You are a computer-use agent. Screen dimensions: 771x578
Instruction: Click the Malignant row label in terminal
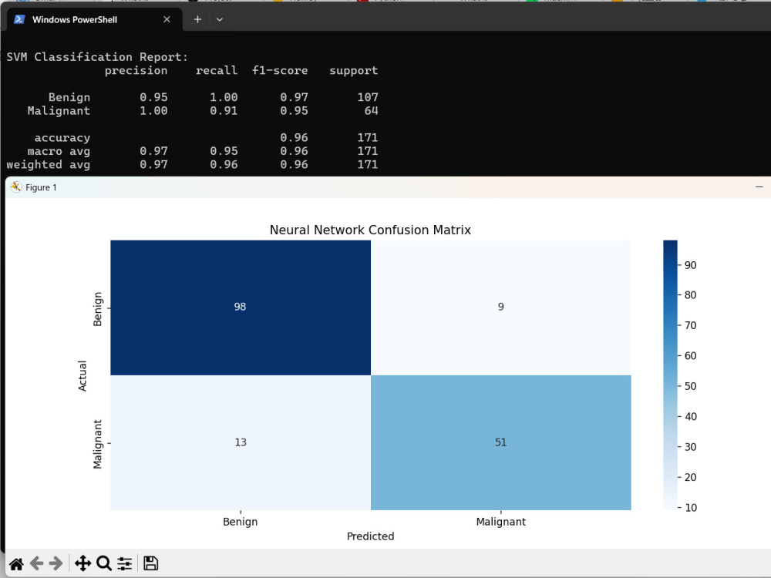pyautogui.click(x=59, y=111)
